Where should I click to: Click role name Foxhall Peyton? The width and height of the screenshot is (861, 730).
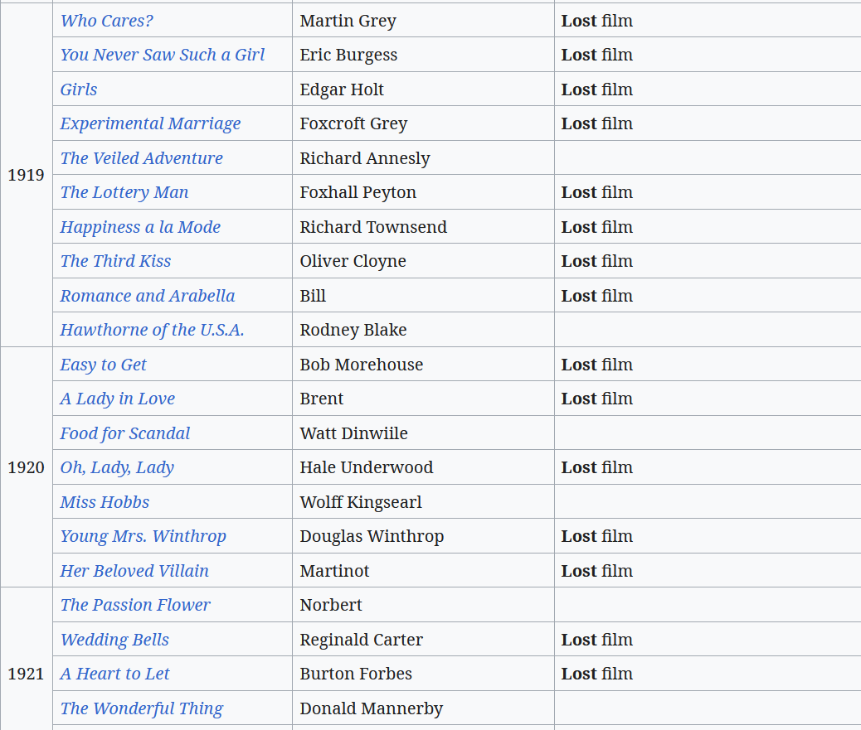coord(358,192)
